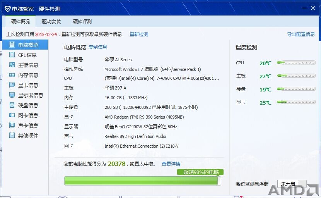Open 查看详情 performance details link
Screen dimensions: 321x198
pyautogui.click(x=171, y=164)
